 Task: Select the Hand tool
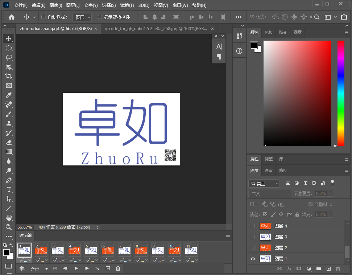pyautogui.click(x=9, y=218)
